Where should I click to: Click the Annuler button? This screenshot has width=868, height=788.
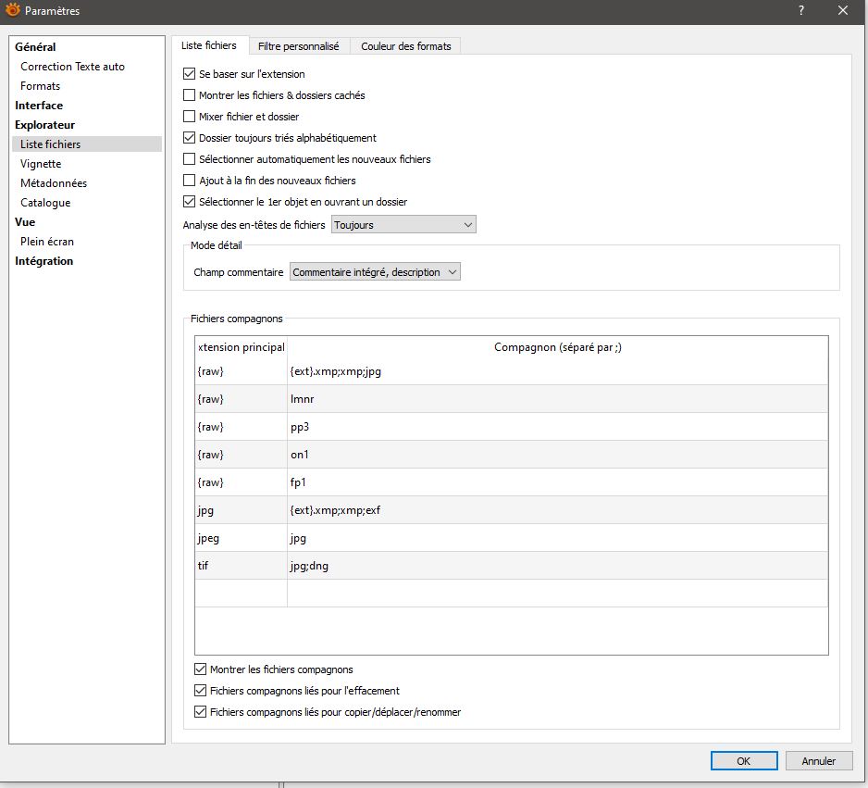818,761
